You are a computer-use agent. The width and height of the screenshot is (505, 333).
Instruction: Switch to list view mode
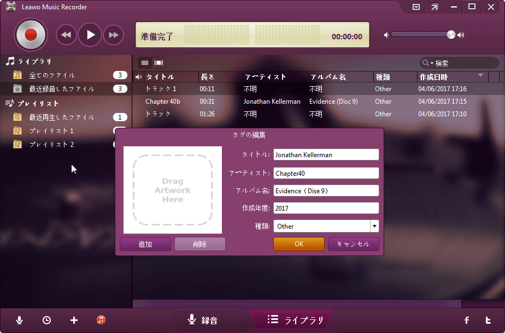[x=144, y=62]
